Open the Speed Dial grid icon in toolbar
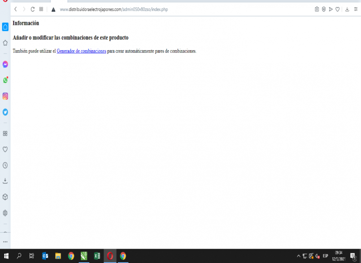 pyautogui.click(x=41, y=9)
